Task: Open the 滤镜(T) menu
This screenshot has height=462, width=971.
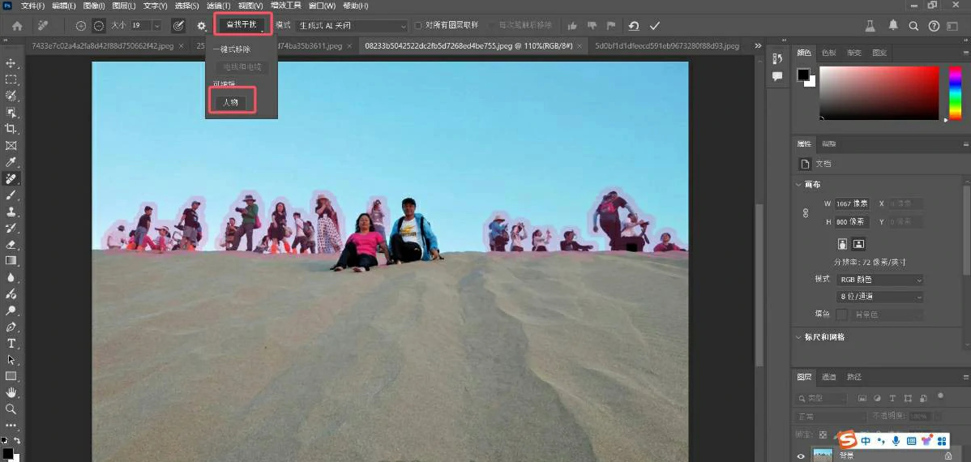Action: [x=218, y=6]
